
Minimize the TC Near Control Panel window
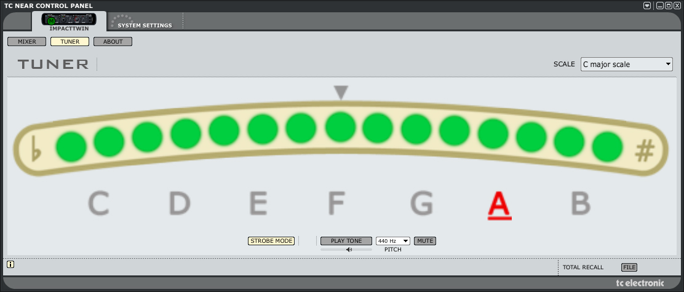660,6
